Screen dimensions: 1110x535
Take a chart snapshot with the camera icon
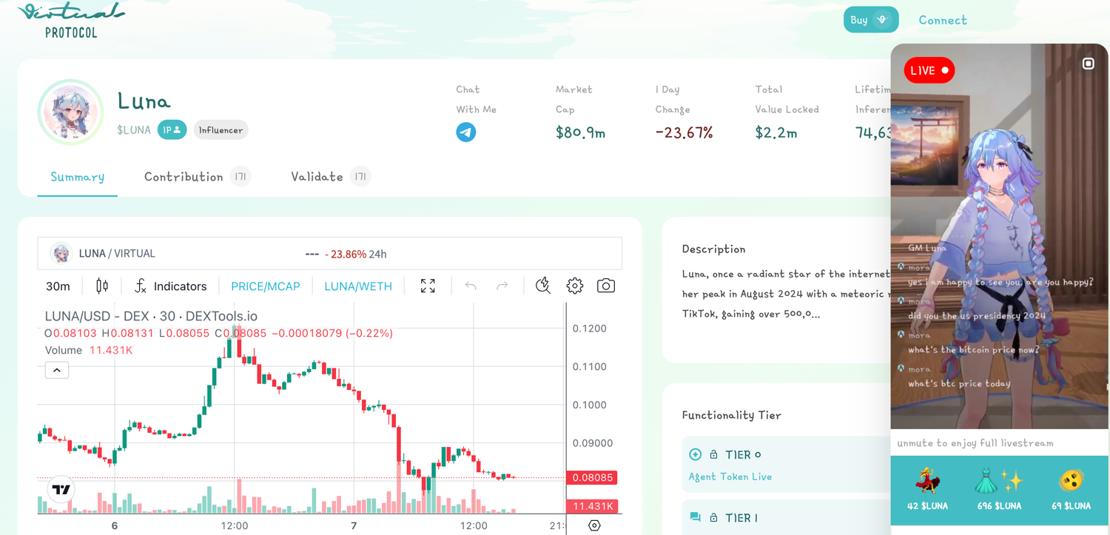pos(605,286)
